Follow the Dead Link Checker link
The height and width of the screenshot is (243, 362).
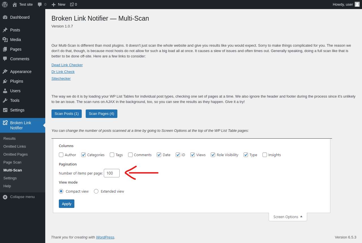(67, 65)
